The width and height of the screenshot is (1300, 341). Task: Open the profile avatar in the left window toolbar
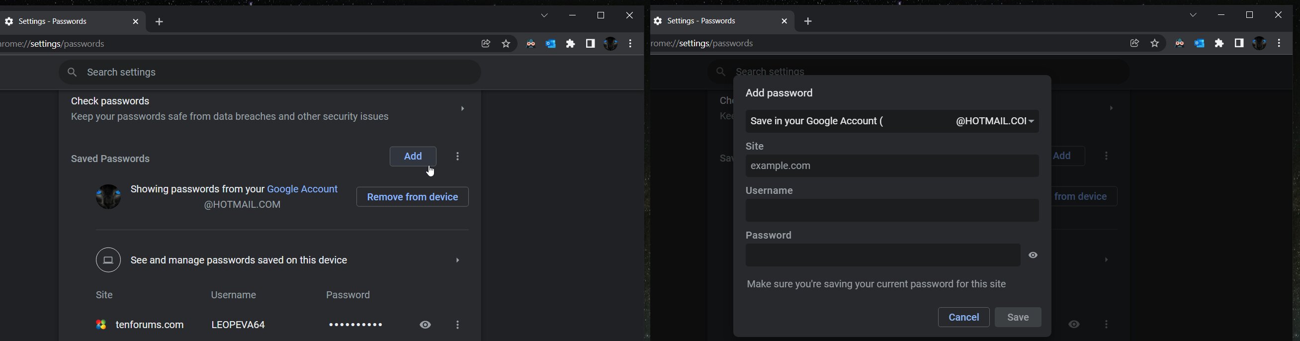[610, 44]
